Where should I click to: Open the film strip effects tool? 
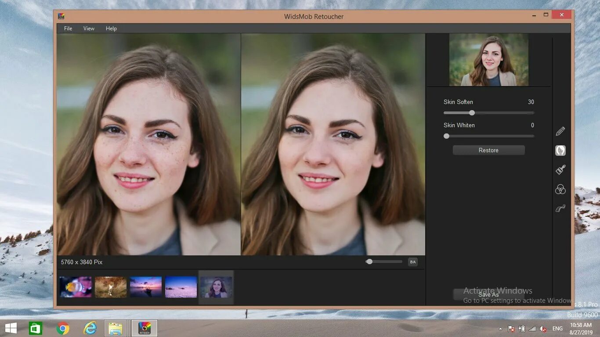point(560,208)
